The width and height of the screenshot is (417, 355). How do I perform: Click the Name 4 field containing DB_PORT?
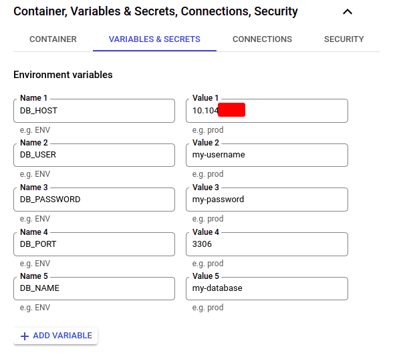pos(94,244)
